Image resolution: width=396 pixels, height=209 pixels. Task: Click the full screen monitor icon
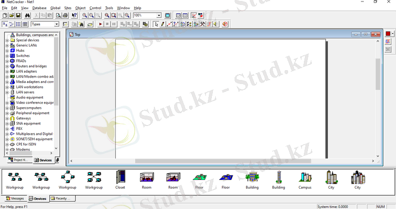[168, 16]
